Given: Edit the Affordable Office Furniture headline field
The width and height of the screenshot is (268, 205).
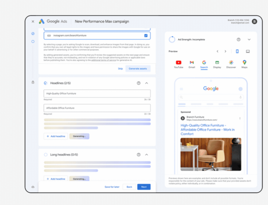Looking at the screenshot, I should [x=97, y=108].
